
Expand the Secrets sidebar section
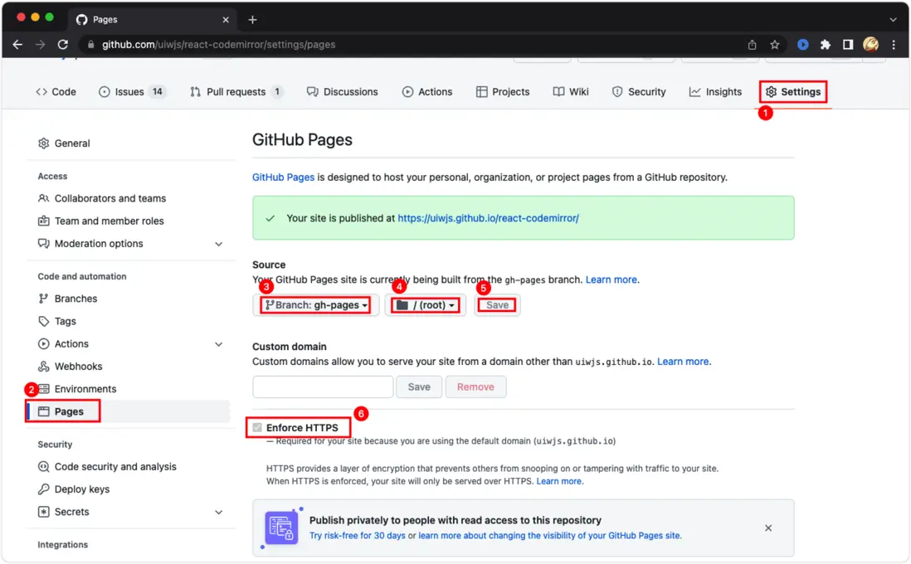[219, 512]
